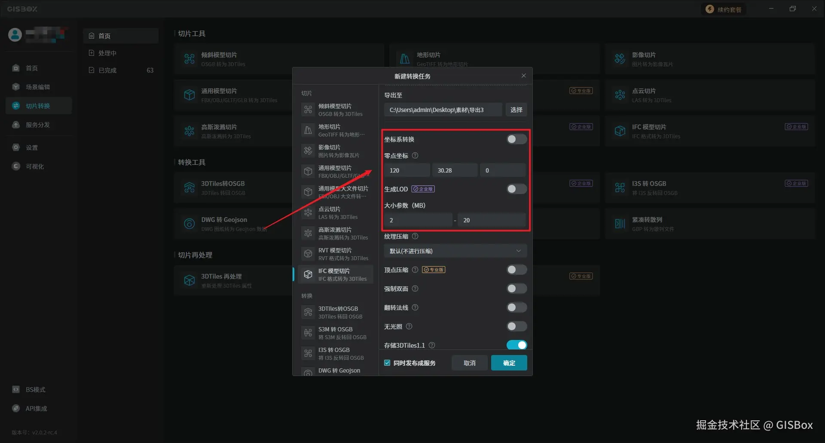Click the 点云切片 icon in dialog list
Viewport: 825px width, 443px height.
point(308,212)
